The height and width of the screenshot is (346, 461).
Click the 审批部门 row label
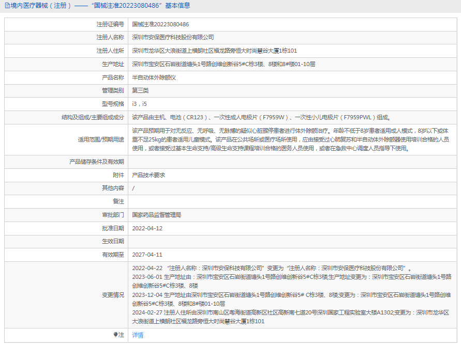click(113, 215)
